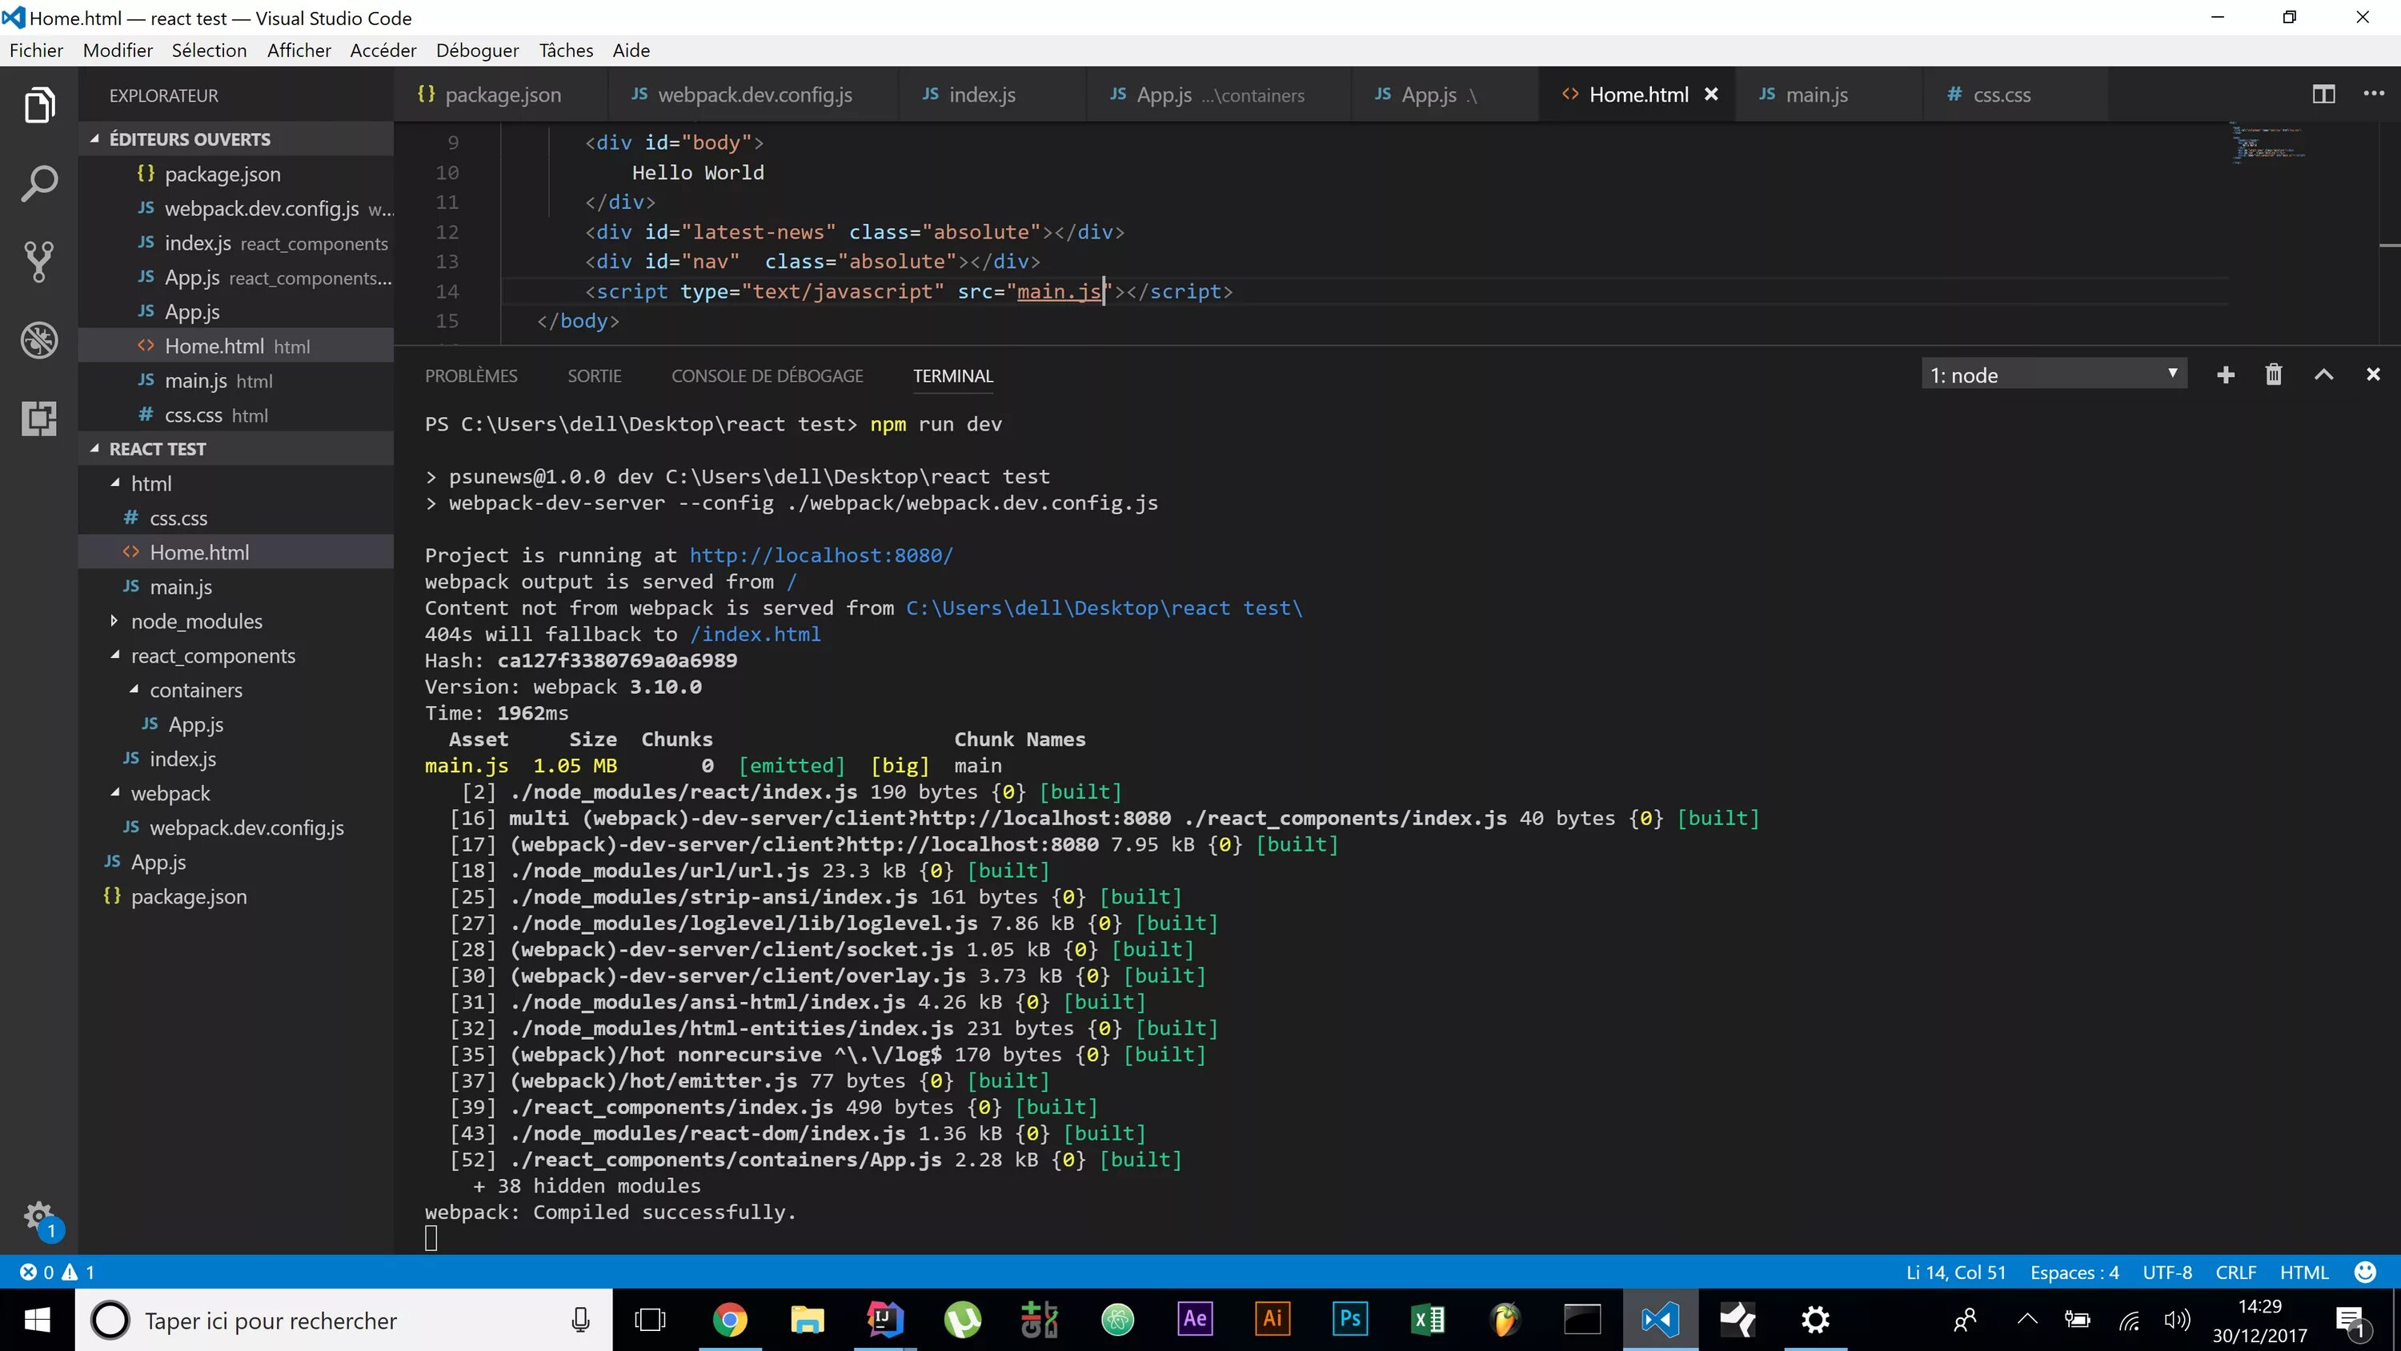Kill terminal with trash icon
Image resolution: width=2401 pixels, height=1351 pixels.
(2273, 375)
